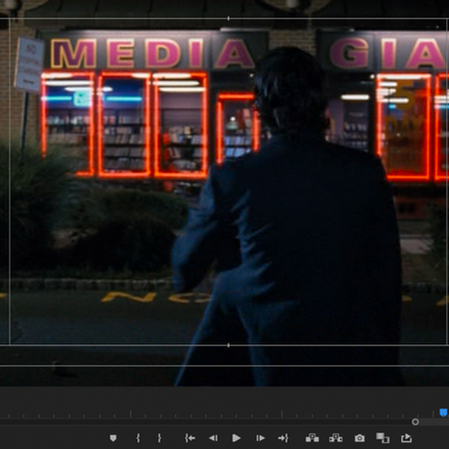
Task: Start playback with the Play button
Action: [236, 438]
